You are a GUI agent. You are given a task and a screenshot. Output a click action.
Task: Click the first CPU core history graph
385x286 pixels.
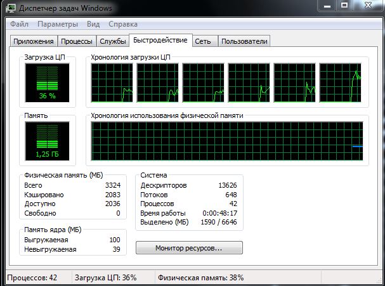click(x=112, y=82)
